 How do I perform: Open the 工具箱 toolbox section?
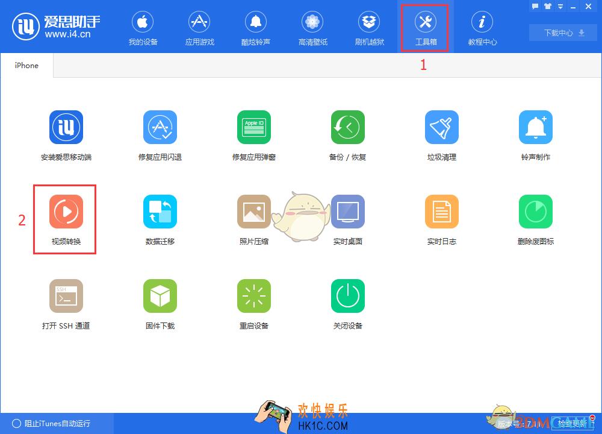pos(426,28)
